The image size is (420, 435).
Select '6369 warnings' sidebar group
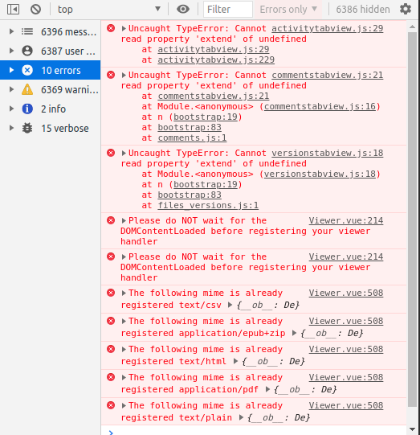click(51, 89)
